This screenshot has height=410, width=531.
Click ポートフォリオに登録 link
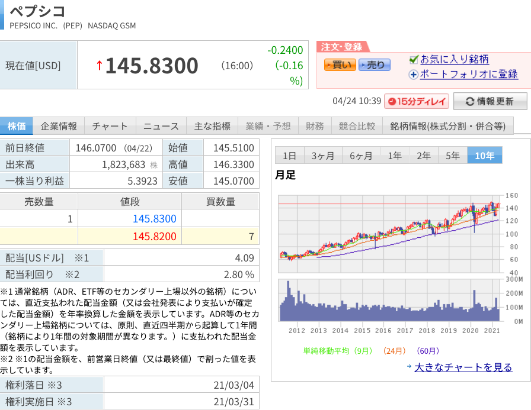469,74
